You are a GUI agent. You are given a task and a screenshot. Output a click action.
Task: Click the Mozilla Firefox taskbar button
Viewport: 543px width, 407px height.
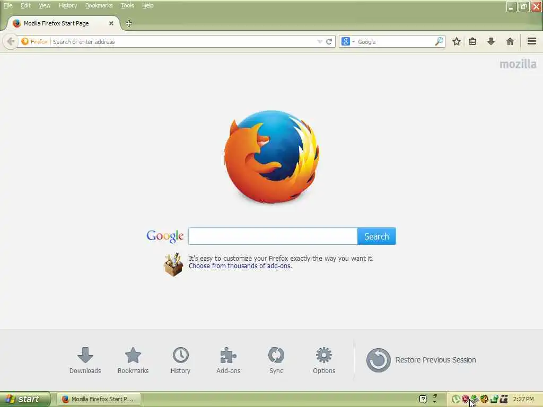98,399
